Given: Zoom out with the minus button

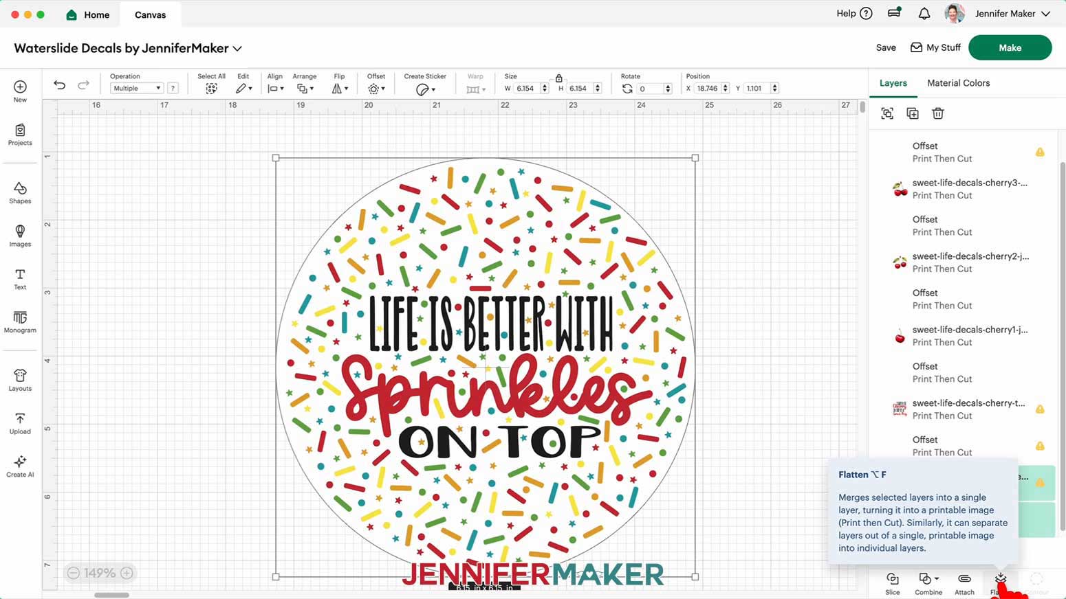Looking at the screenshot, I should tap(73, 573).
